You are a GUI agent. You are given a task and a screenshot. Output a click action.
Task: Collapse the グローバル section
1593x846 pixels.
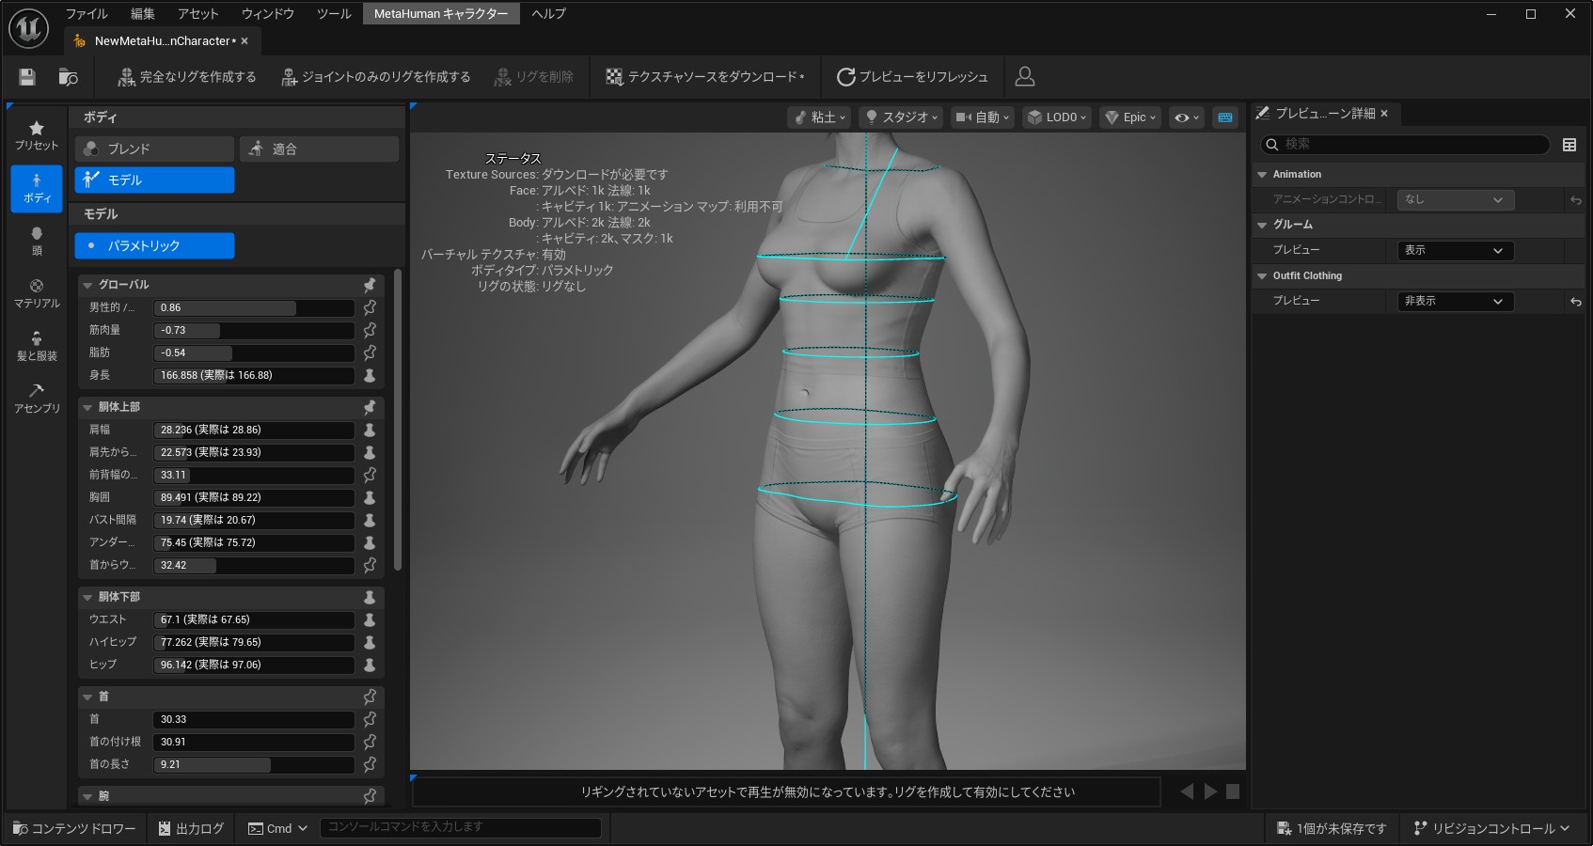pos(87,285)
